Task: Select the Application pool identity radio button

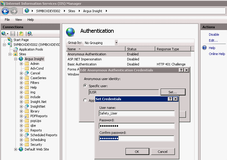Action: click(x=85, y=100)
